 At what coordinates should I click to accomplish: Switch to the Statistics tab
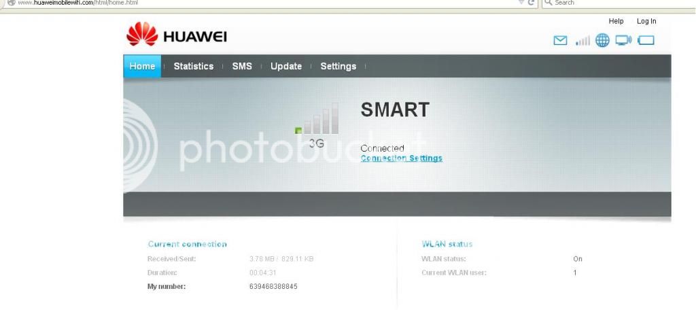tap(194, 66)
